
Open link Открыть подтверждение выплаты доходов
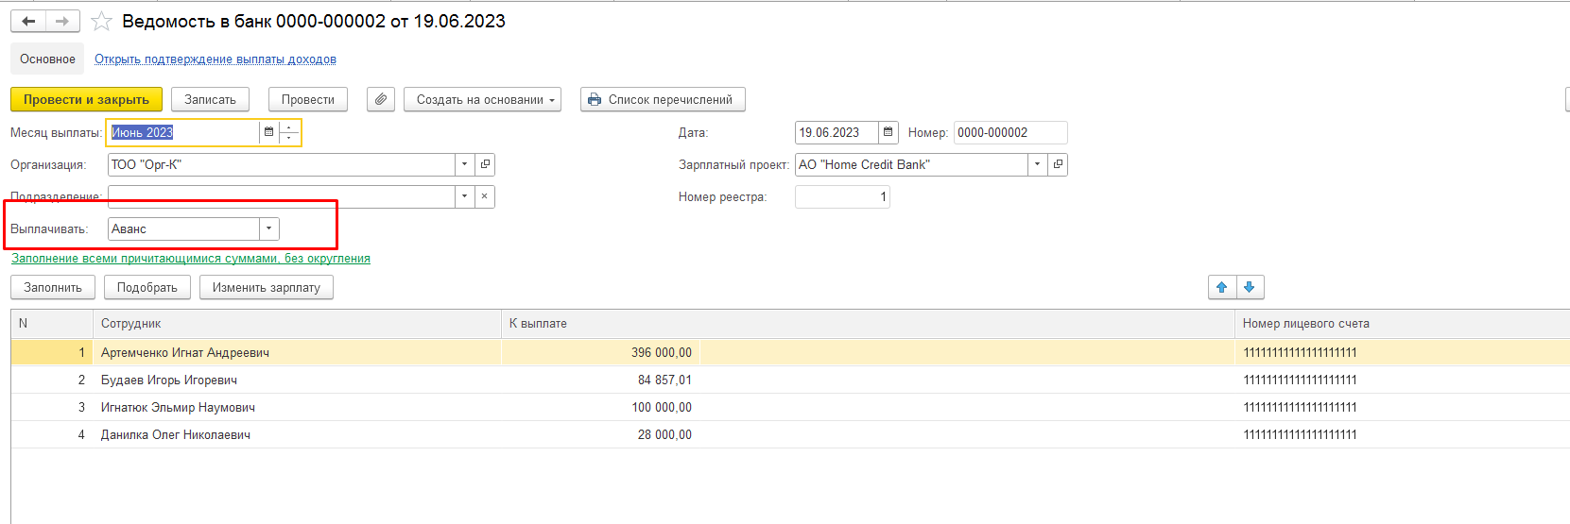215,59
